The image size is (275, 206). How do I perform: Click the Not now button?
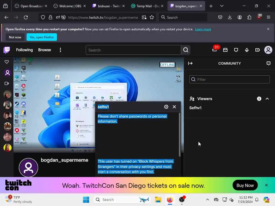15,37
